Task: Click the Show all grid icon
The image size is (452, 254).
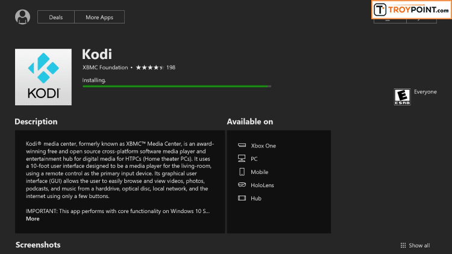Action: click(403, 246)
